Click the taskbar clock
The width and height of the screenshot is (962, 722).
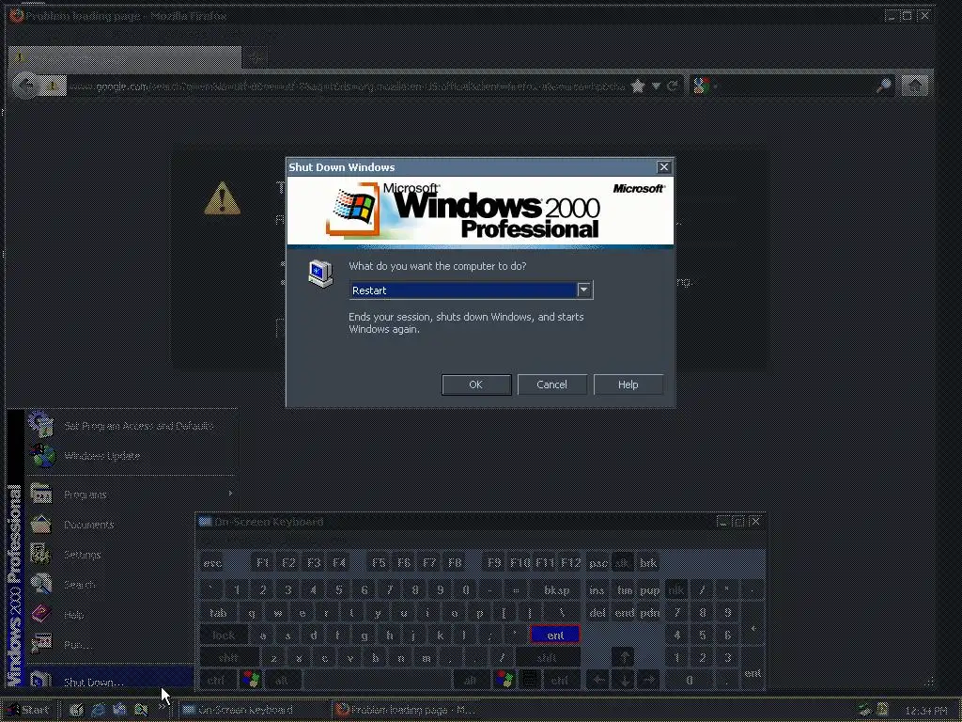pyautogui.click(x=925, y=711)
